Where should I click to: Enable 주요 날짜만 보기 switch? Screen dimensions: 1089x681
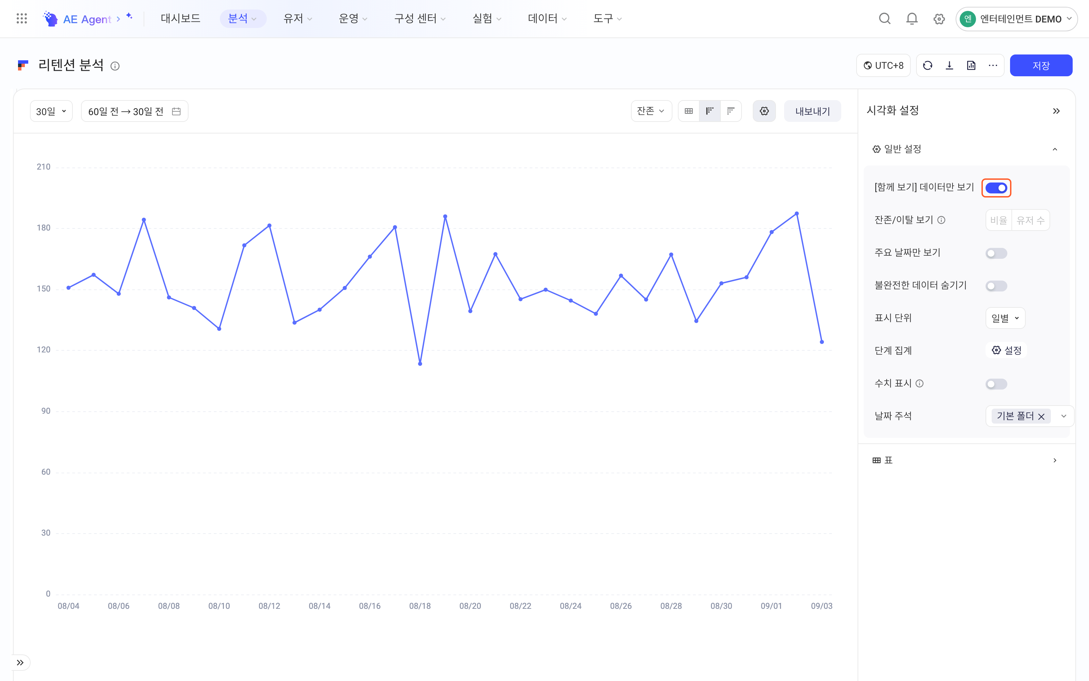point(996,253)
